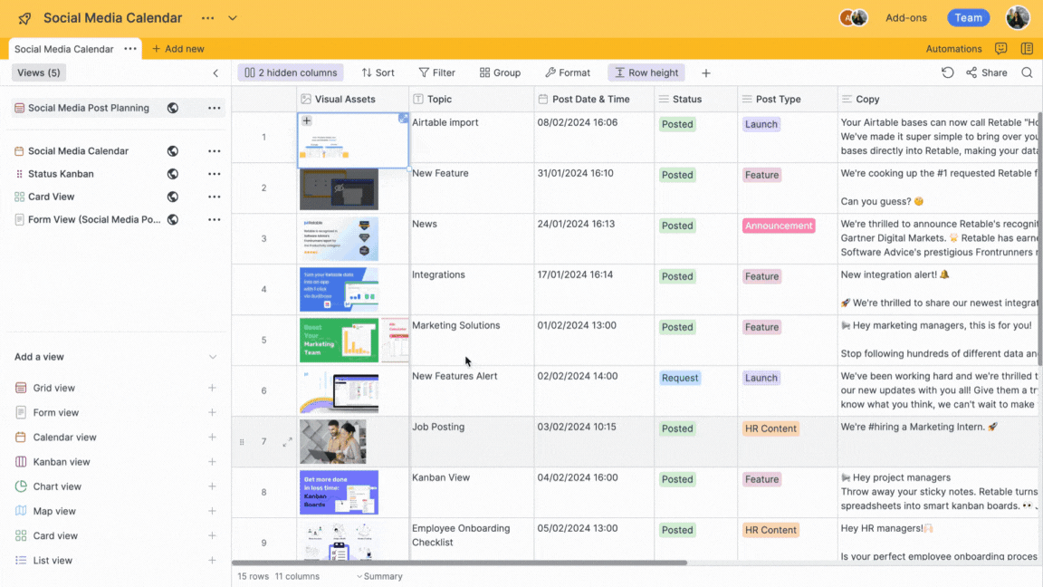The height and width of the screenshot is (587, 1043).
Task: Open the three-dot menu next to project title
Action: point(207,18)
